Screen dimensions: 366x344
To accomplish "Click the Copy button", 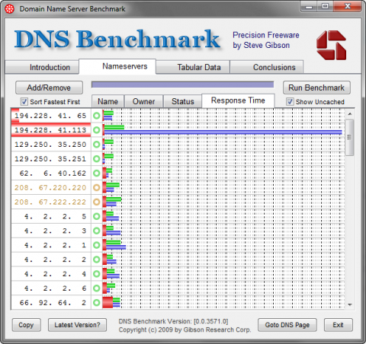I will pos(26,325).
